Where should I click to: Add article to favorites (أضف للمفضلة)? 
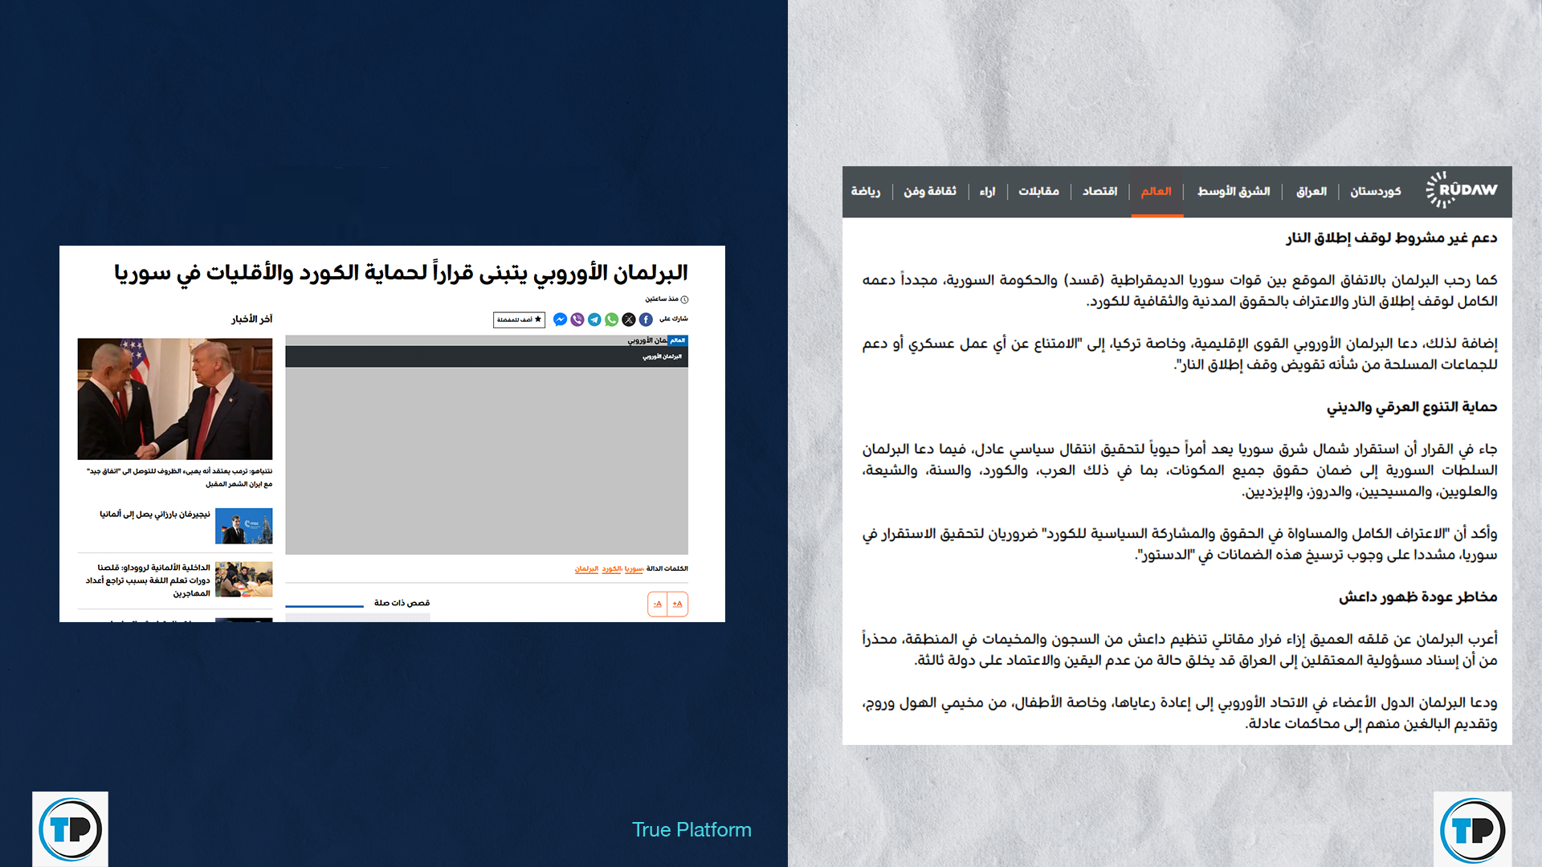coord(519,320)
